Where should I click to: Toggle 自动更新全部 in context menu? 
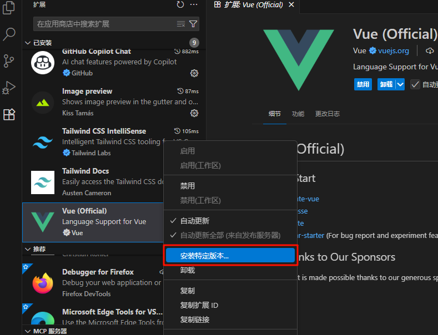230,235
